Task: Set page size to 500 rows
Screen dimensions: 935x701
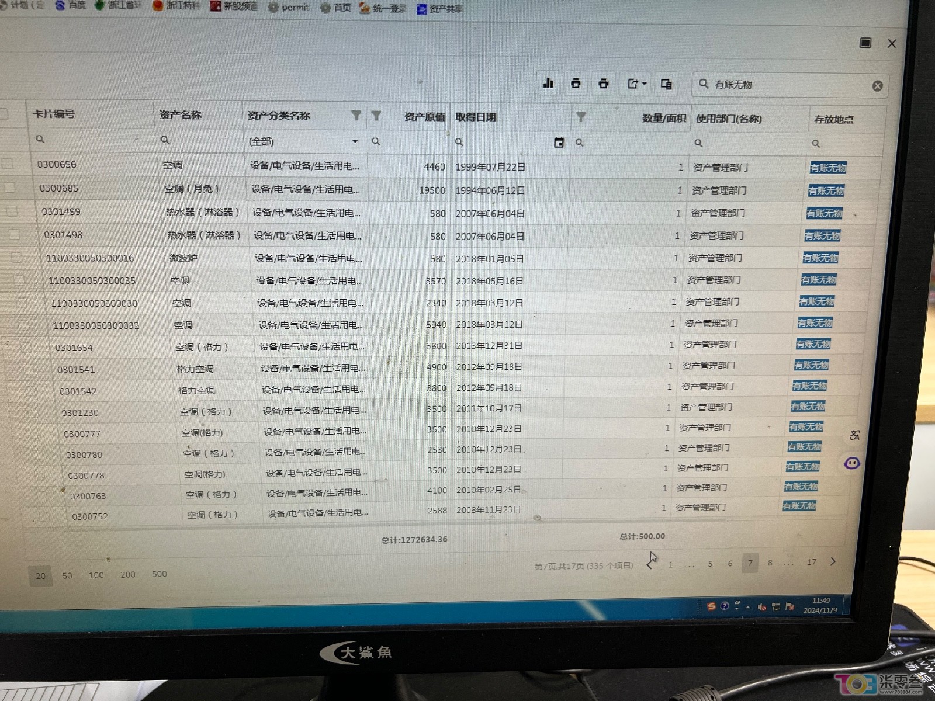Action: coord(160,574)
